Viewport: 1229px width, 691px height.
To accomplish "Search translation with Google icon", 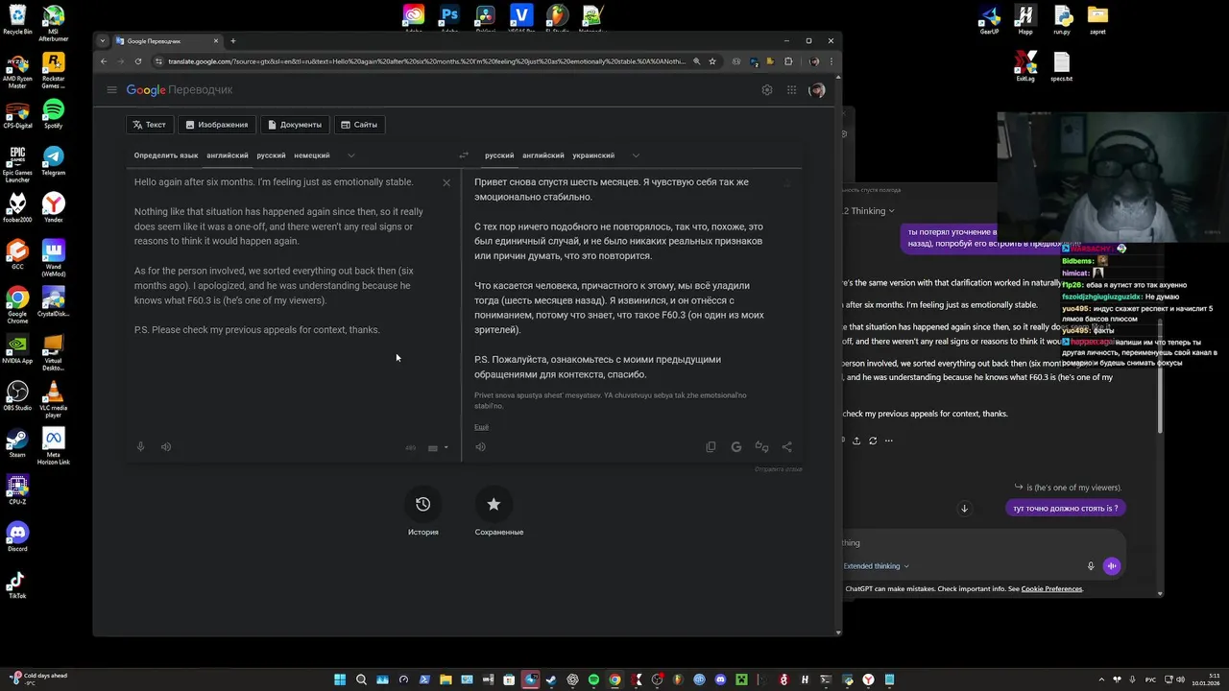I will click(736, 446).
